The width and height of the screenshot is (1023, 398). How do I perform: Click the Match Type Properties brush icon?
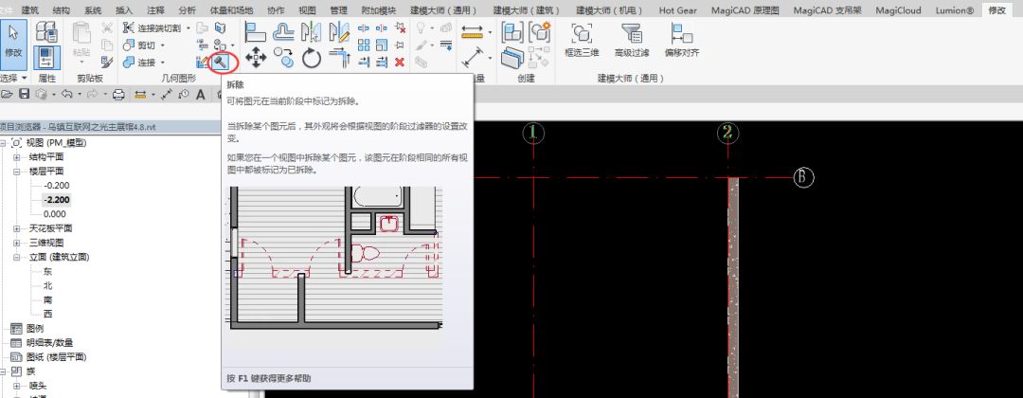[108, 62]
